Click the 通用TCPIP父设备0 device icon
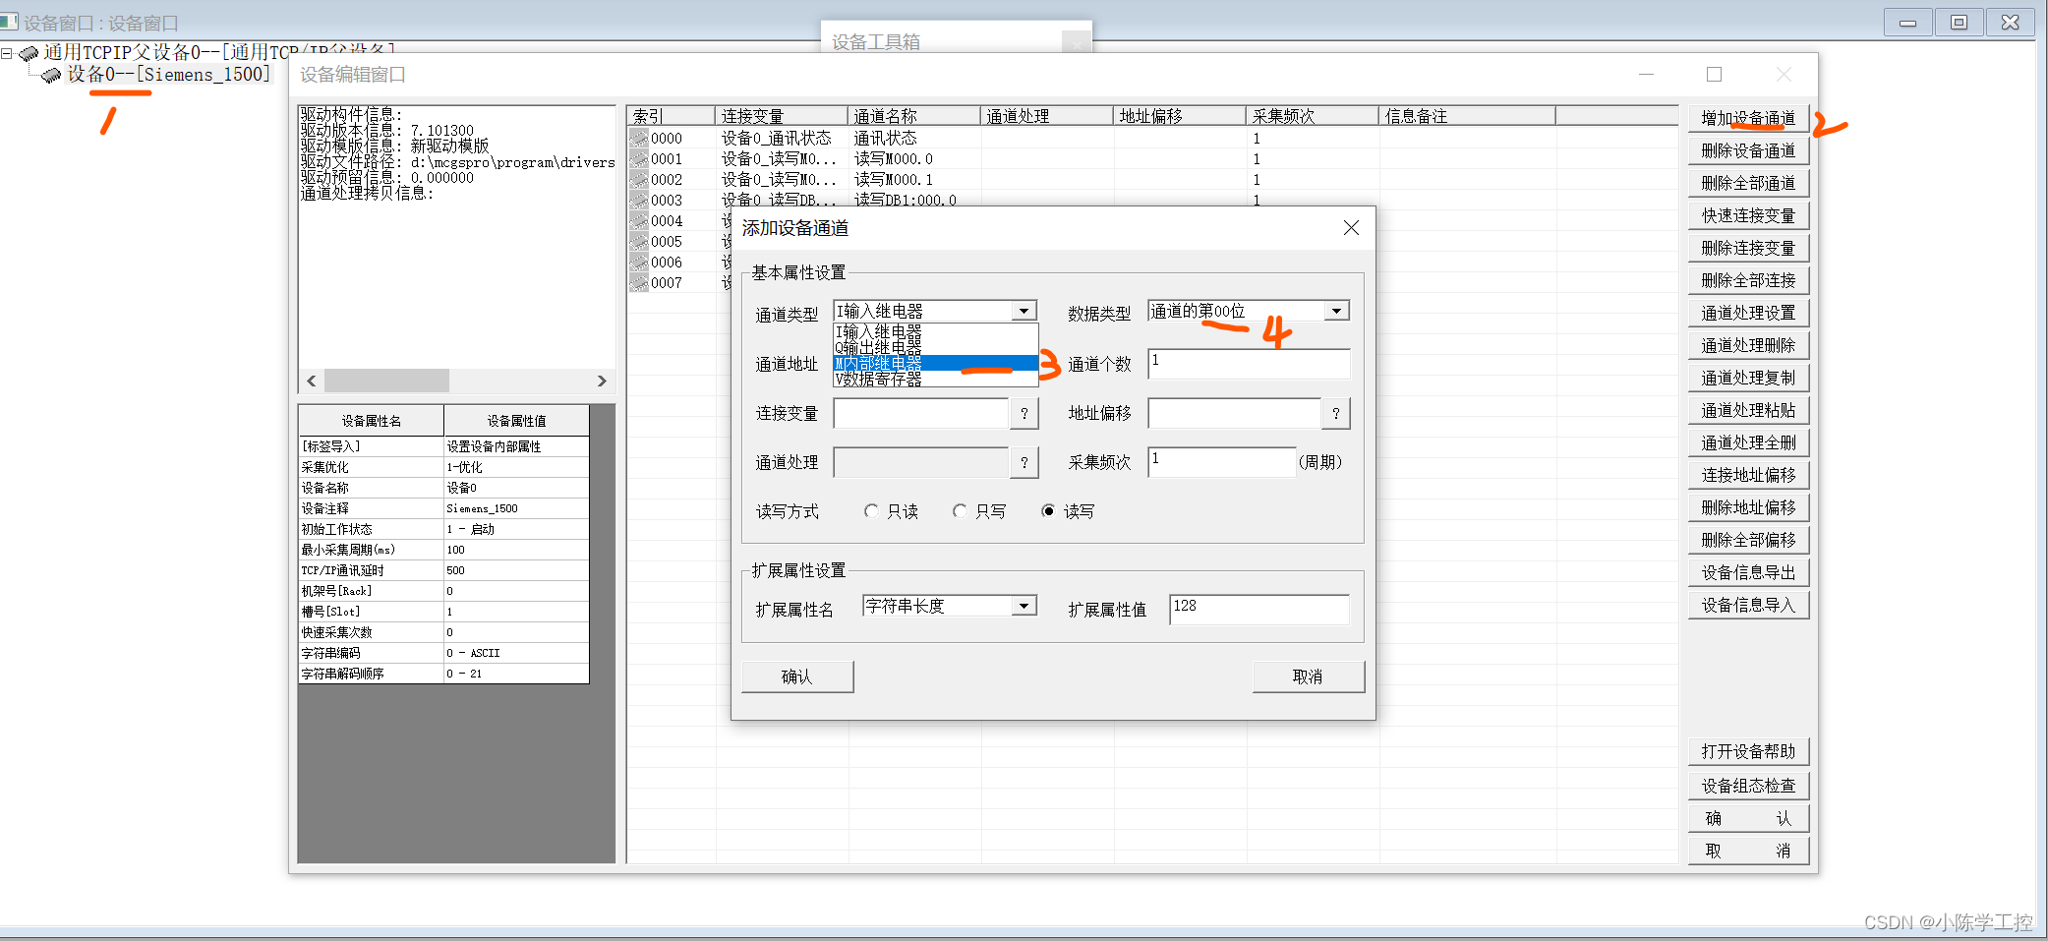2048x941 pixels. (x=28, y=51)
